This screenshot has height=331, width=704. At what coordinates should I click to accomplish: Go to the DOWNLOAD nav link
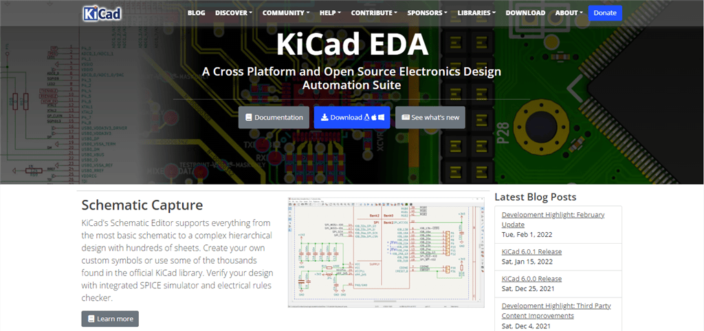pos(525,13)
